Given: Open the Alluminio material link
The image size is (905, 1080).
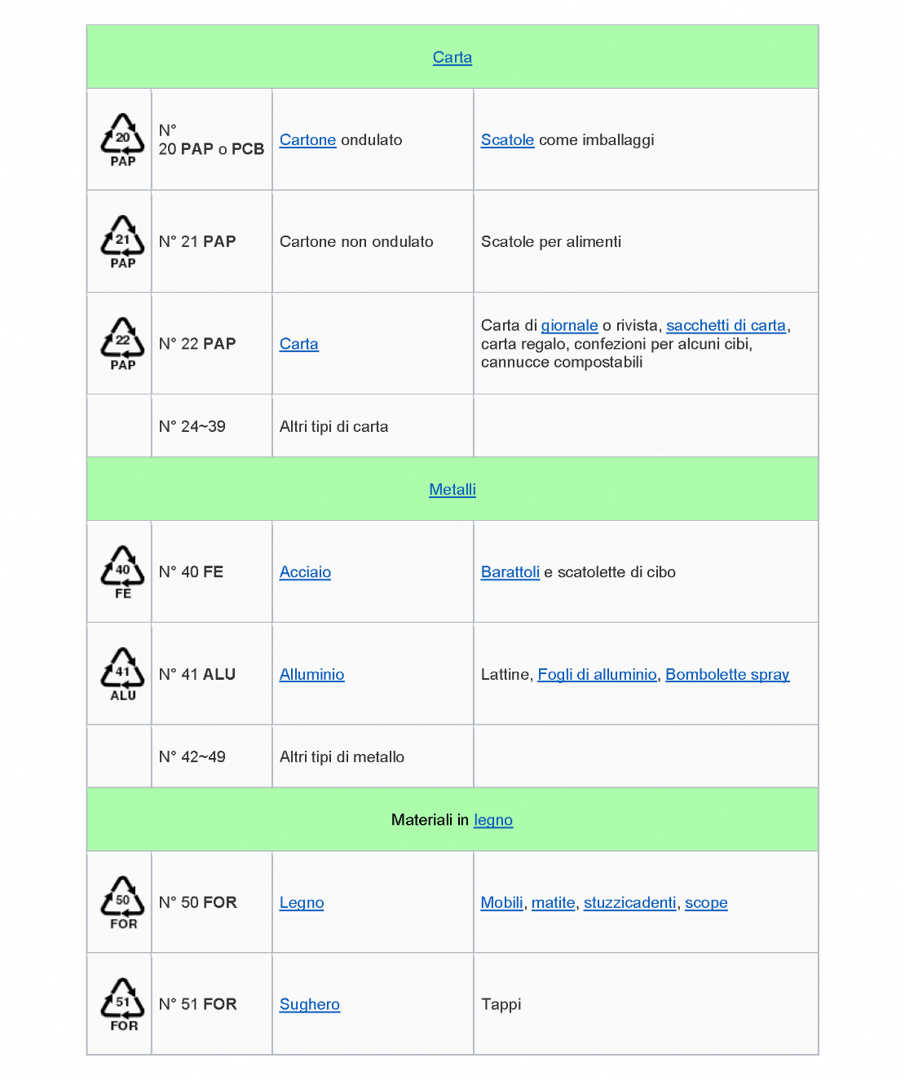Looking at the screenshot, I should click(x=311, y=674).
